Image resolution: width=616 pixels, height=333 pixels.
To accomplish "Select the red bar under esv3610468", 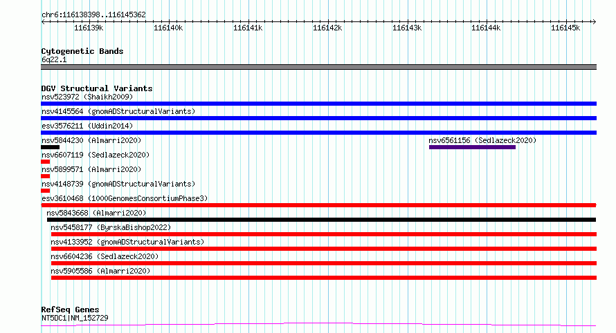I will coord(318,205).
